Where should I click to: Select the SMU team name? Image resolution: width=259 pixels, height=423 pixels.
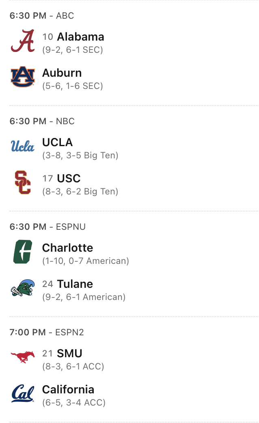point(69,354)
